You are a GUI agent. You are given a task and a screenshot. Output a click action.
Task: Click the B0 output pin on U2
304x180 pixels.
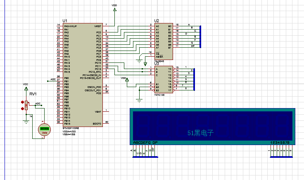(x=176, y=26)
